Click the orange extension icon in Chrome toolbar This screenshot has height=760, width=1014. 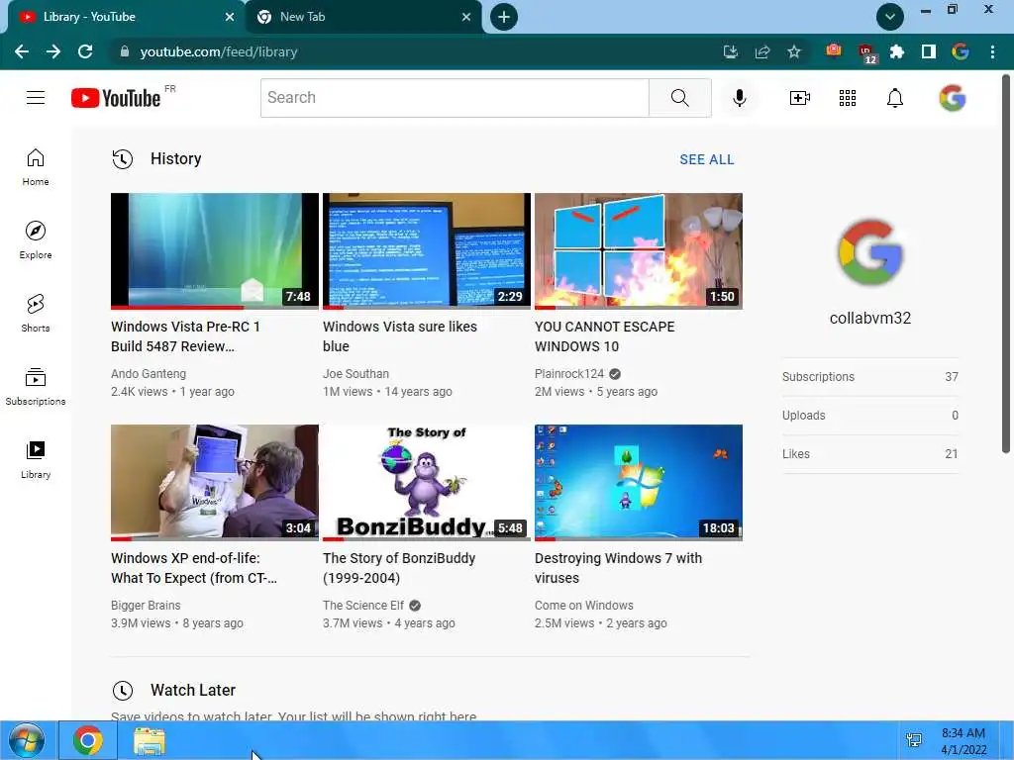pyautogui.click(x=834, y=50)
